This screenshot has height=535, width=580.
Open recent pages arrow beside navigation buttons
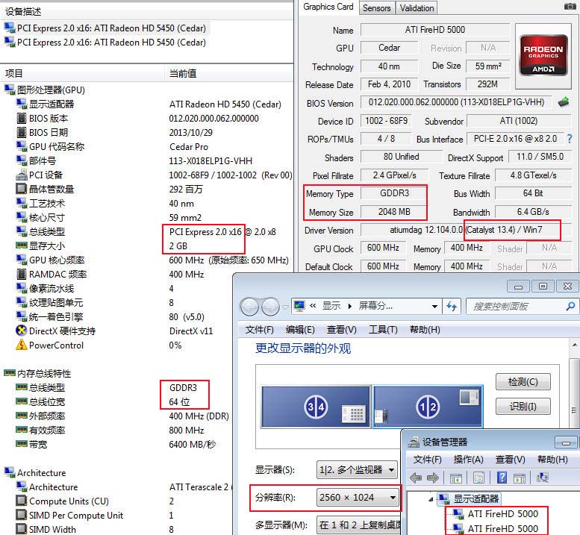point(285,307)
